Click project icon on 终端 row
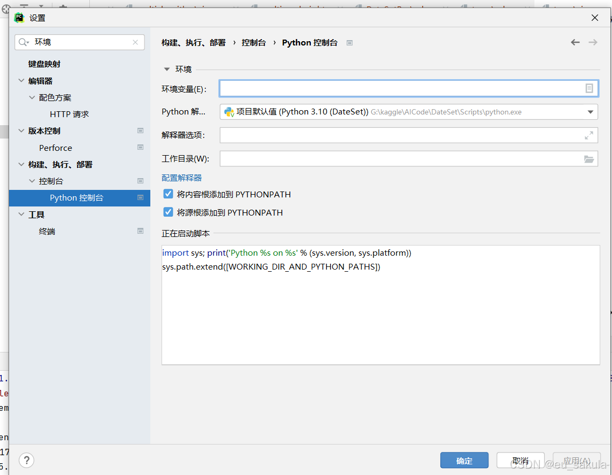 [x=141, y=231]
